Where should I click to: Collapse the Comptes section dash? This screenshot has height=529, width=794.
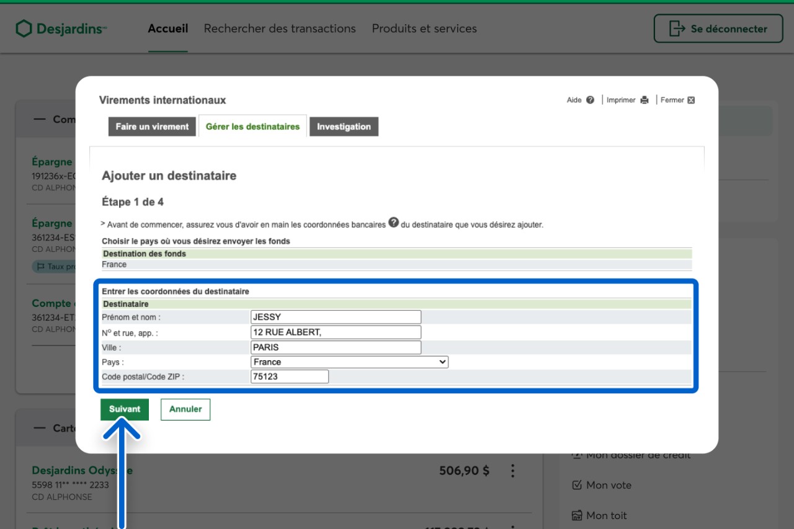pos(40,119)
